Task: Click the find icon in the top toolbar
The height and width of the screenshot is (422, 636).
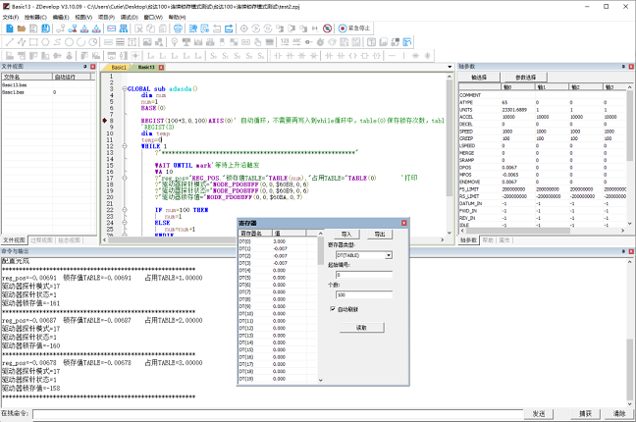Action: [193, 28]
